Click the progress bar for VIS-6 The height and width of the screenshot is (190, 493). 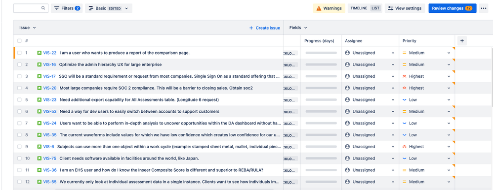click(x=321, y=147)
